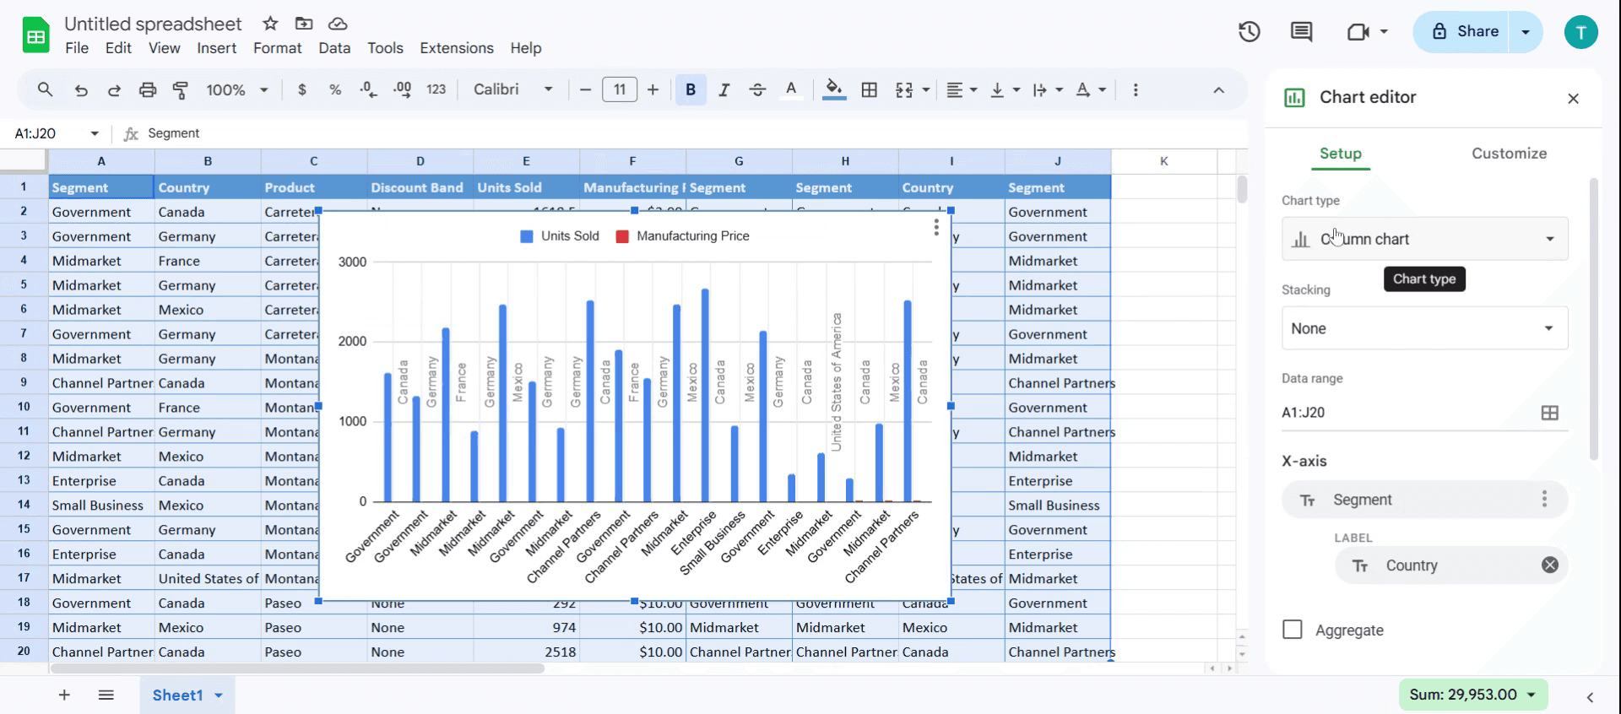Image resolution: width=1621 pixels, height=714 pixels.
Task: Open the Chart type dropdown
Action: [x=1424, y=240]
